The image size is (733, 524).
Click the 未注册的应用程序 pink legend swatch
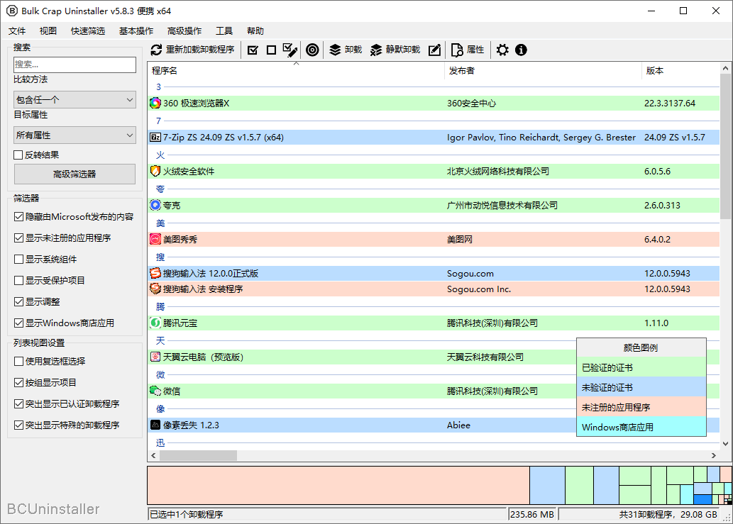(x=641, y=407)
